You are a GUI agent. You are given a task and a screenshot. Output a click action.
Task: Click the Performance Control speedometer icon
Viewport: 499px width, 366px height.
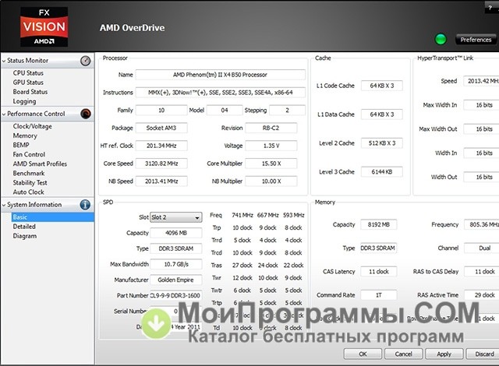tap(86, 114)
